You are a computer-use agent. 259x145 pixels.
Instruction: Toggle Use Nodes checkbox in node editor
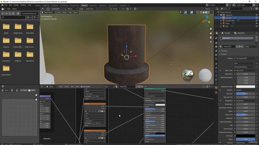(x=81, y=87)
